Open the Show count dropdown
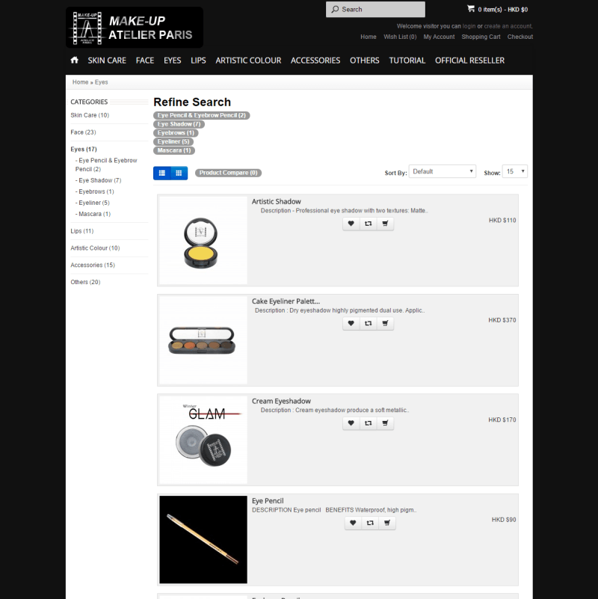The height and width of the screenshot is (599, 598). tap(515, 171)
